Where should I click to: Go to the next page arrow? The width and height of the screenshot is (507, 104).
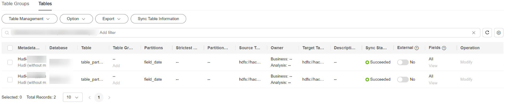click(x=109, y=97)
